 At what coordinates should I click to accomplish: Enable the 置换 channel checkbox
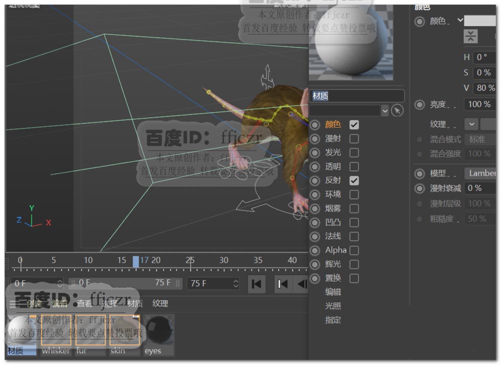(354, 278)
